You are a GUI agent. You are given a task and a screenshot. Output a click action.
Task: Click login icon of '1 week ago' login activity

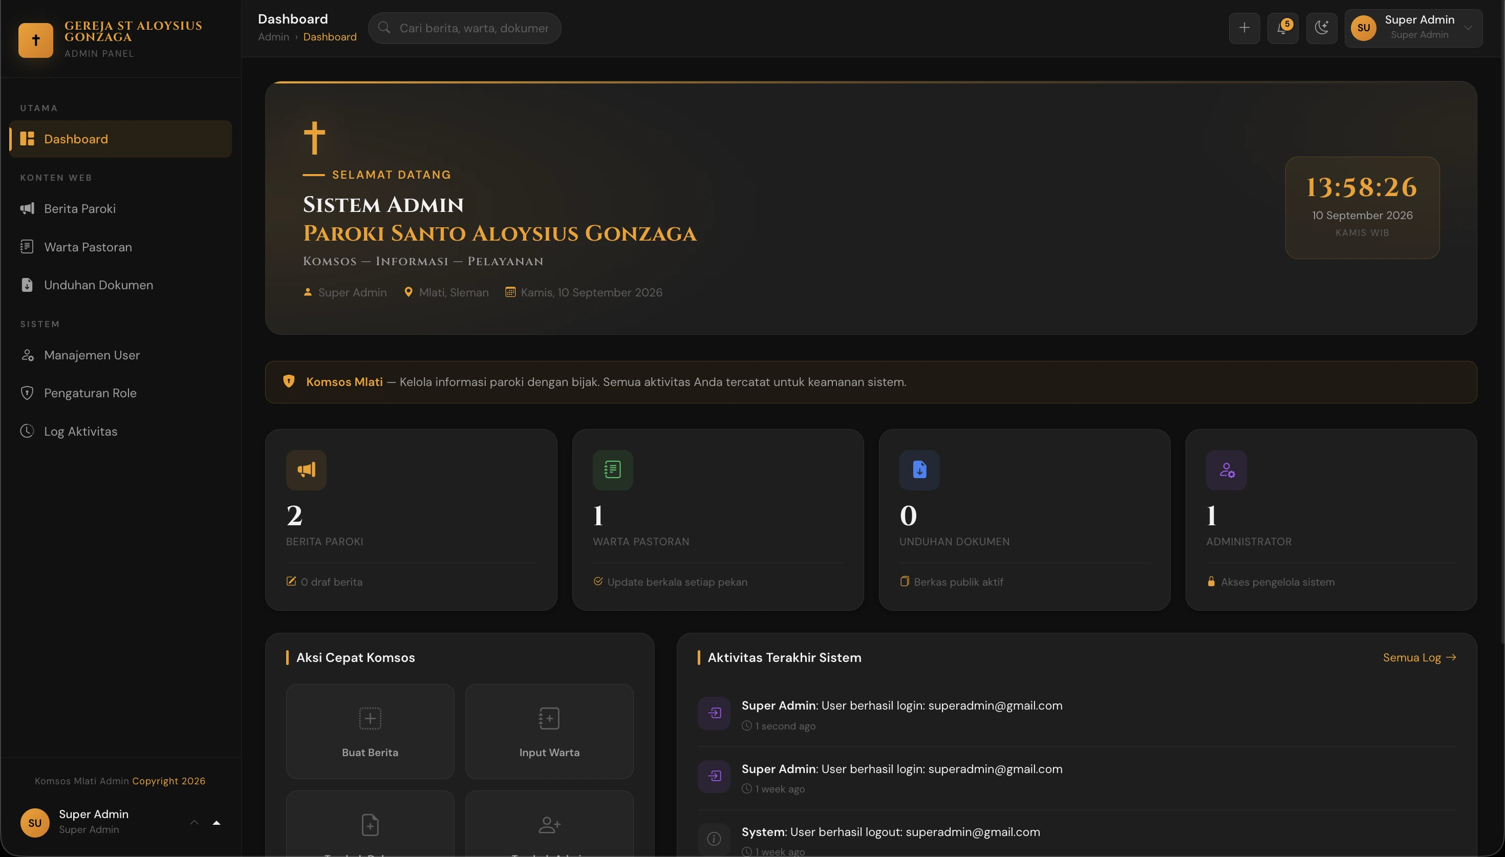pyautogui.click(x=714, y=776)
